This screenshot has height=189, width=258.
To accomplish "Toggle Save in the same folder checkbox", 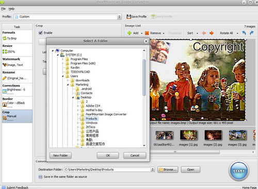I will pos(40,177).
